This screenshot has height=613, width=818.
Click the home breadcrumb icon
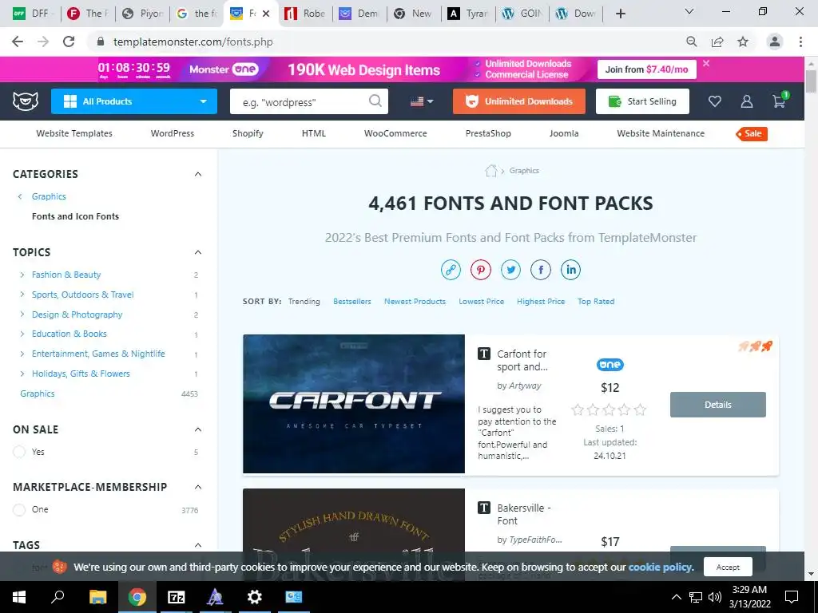click(491, 171)
